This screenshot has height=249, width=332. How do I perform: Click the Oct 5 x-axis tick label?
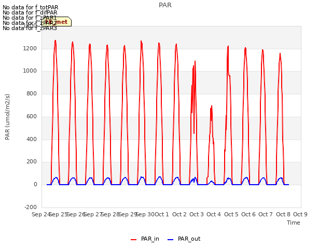(231, 214)
